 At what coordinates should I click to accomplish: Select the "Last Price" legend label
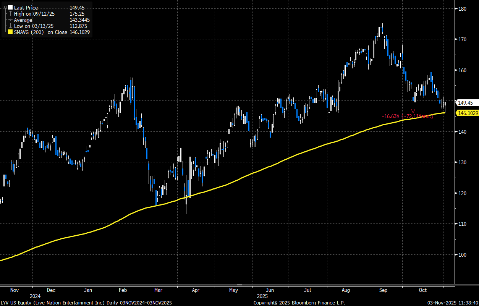[26, 8]
